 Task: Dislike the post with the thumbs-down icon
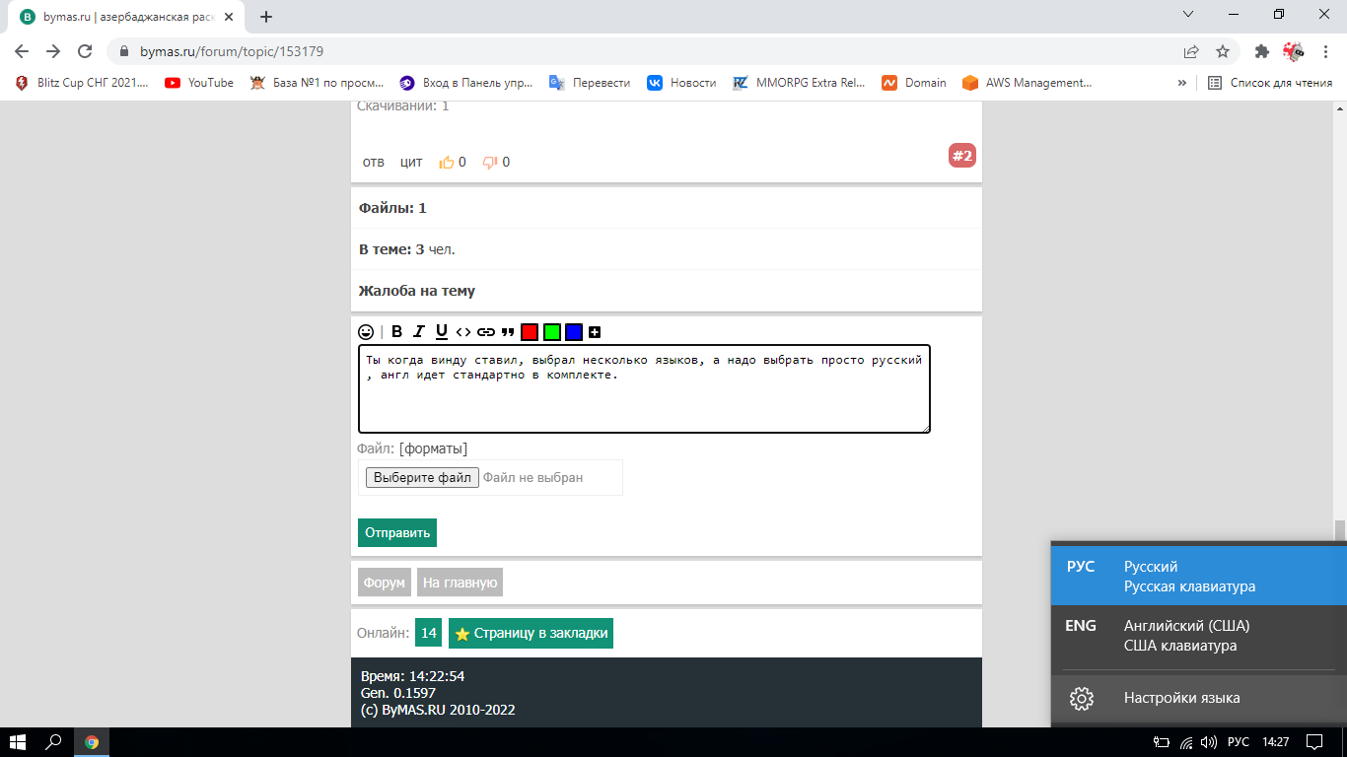pyautogui.click(x=490, y=162)
